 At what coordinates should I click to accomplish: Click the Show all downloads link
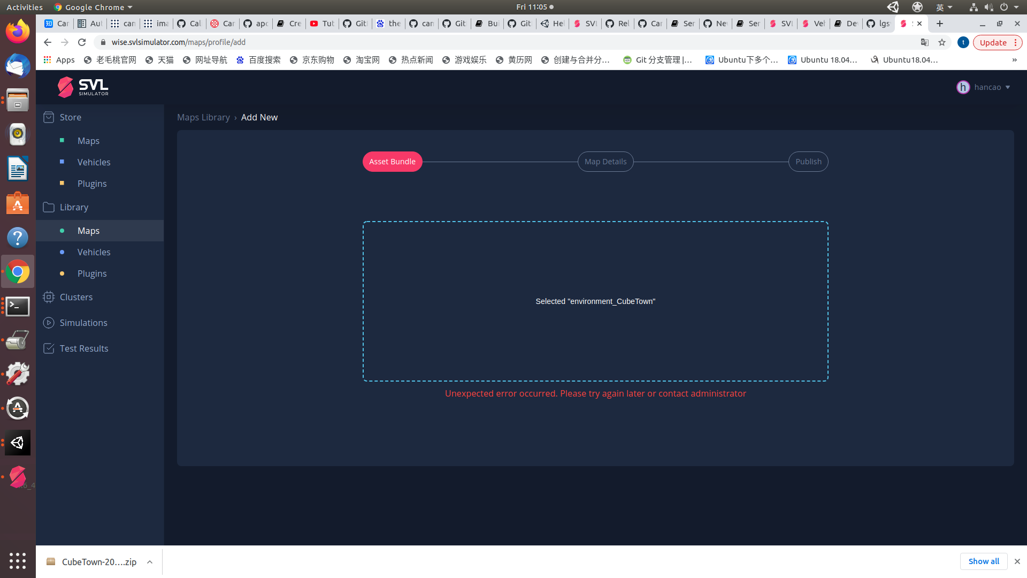click(984, 561)
